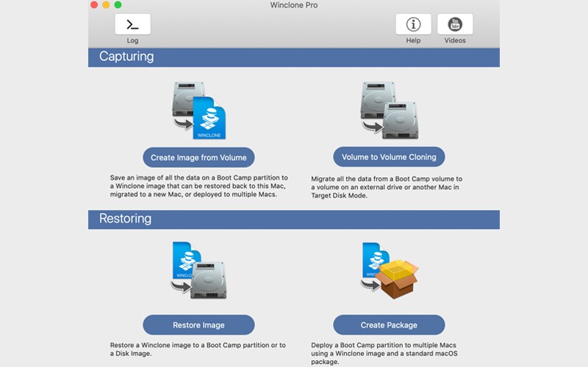Click Create Image from Volume button

pyautogui.click(x=198, y=158)
